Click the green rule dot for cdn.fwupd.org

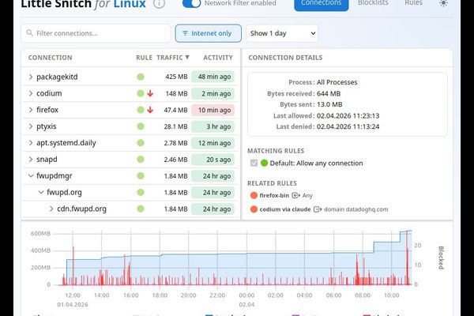(x=141, y=209)
